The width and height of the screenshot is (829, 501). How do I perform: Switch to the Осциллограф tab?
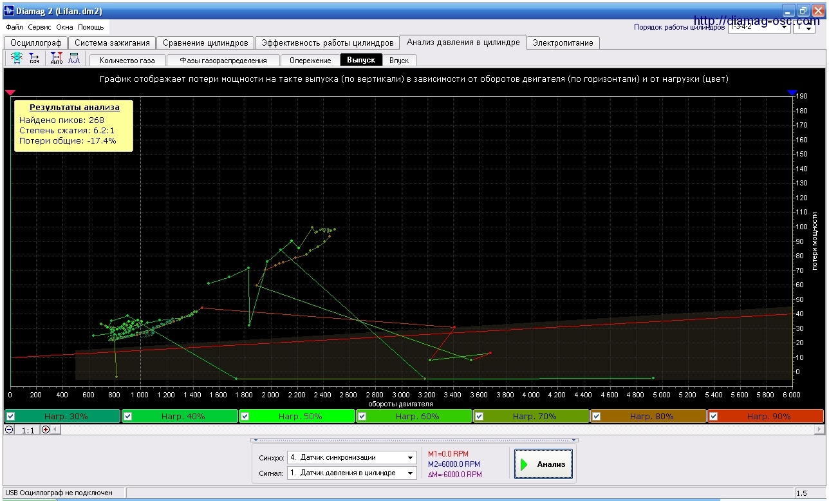(35, 43)
